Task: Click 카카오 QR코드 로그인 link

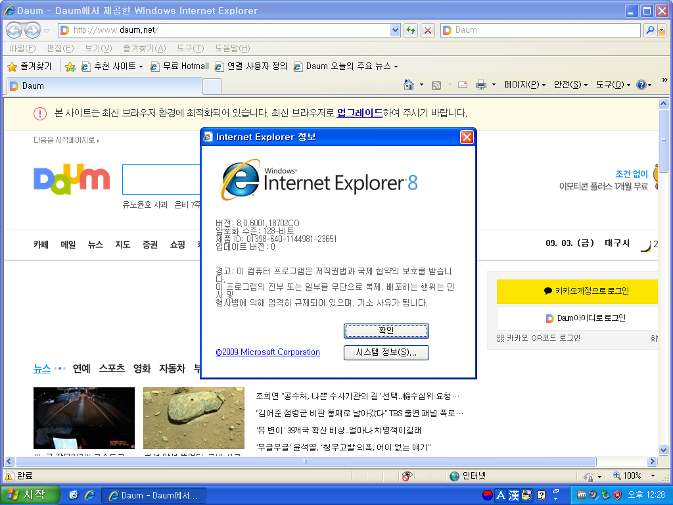Action: coord(538,338)
